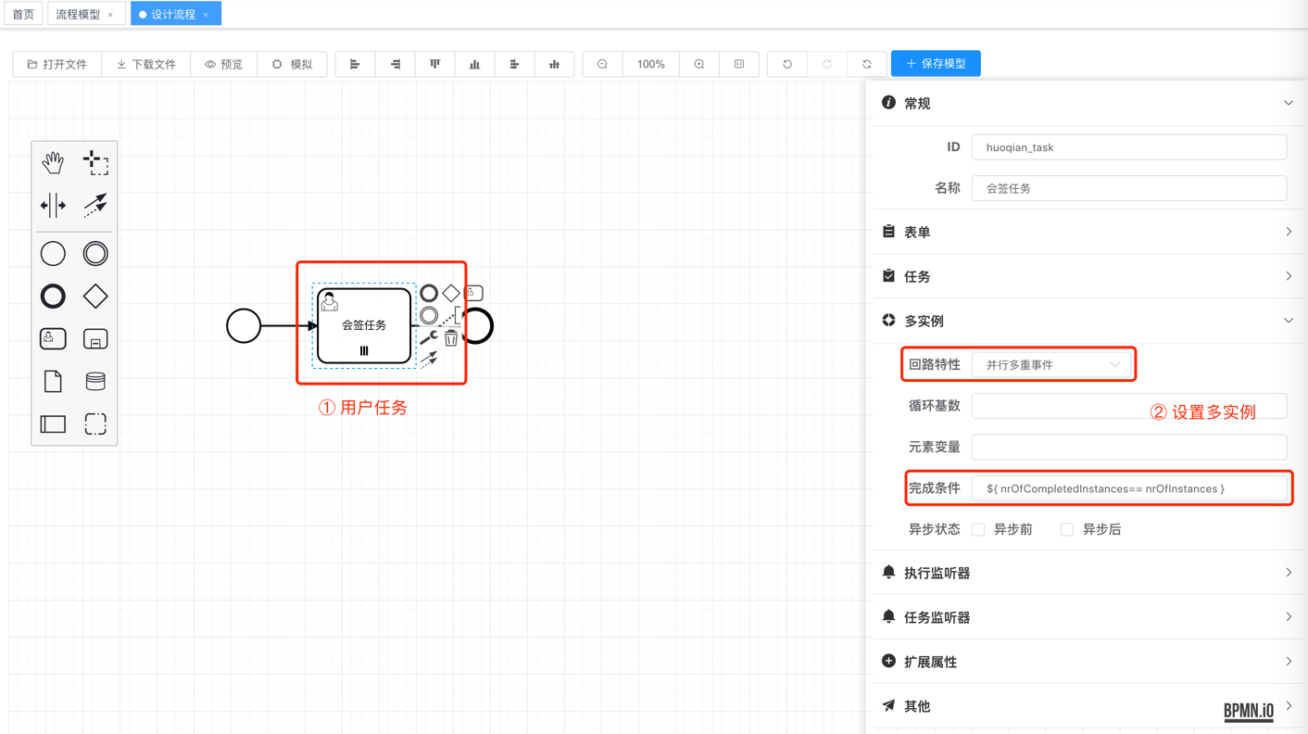This screenshot has width=1308, height=734.
Task: Expand the 执行监听器 section
Action: [x=1088, y=573]
